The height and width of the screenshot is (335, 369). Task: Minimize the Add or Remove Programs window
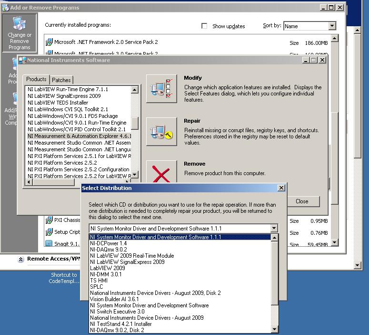pos(323,8)
